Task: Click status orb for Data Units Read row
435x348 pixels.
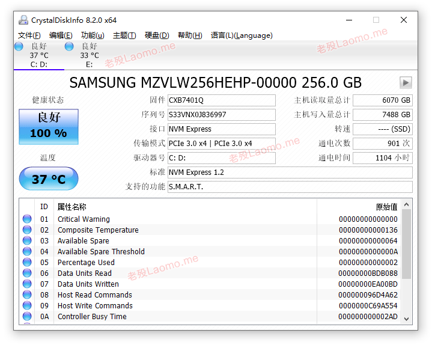Action: click(x=27, y=273)
